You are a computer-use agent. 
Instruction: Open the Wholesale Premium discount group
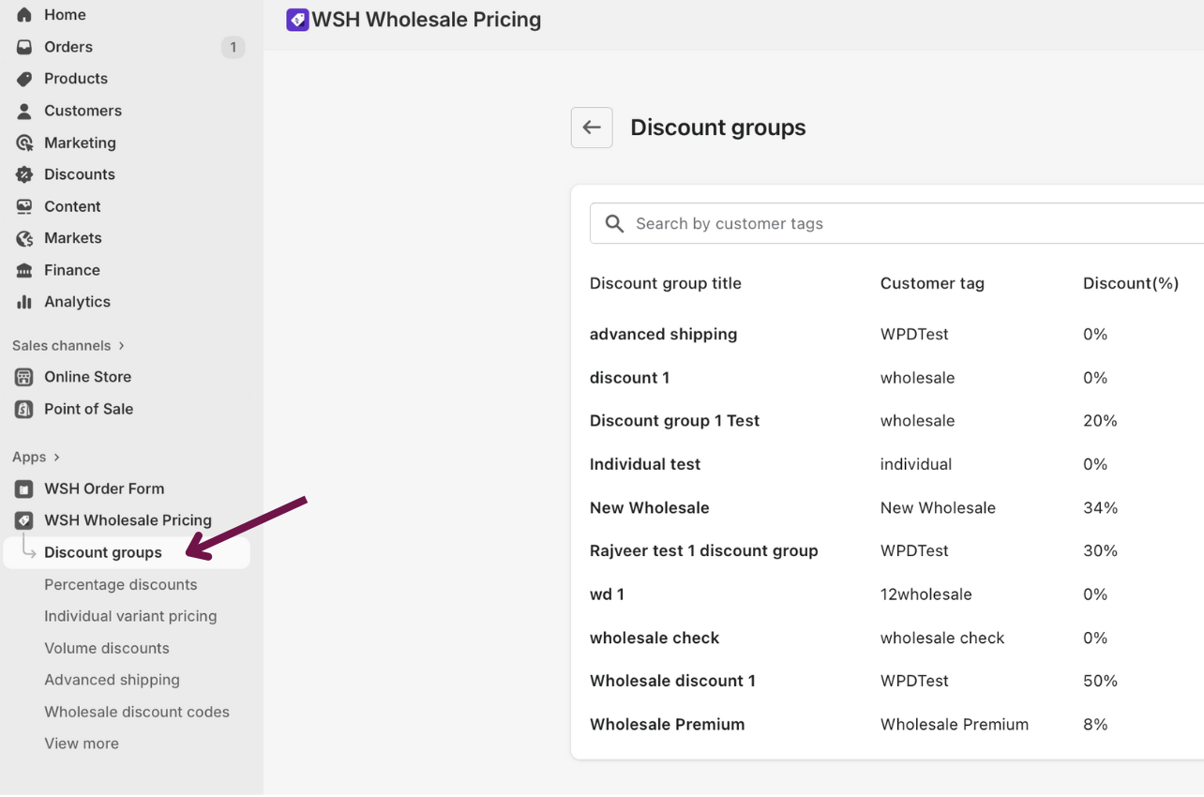click(x=667, y=724)
